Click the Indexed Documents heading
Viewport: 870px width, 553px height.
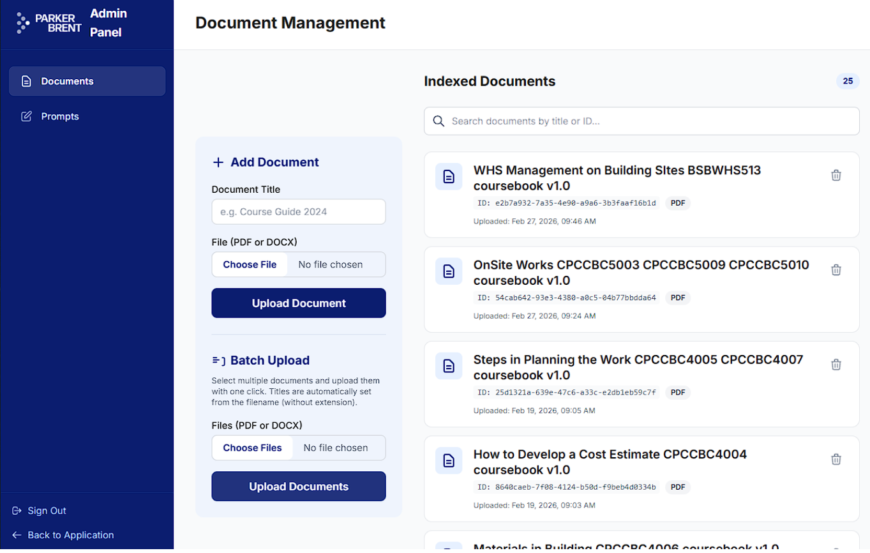click(x=490, y=81)
